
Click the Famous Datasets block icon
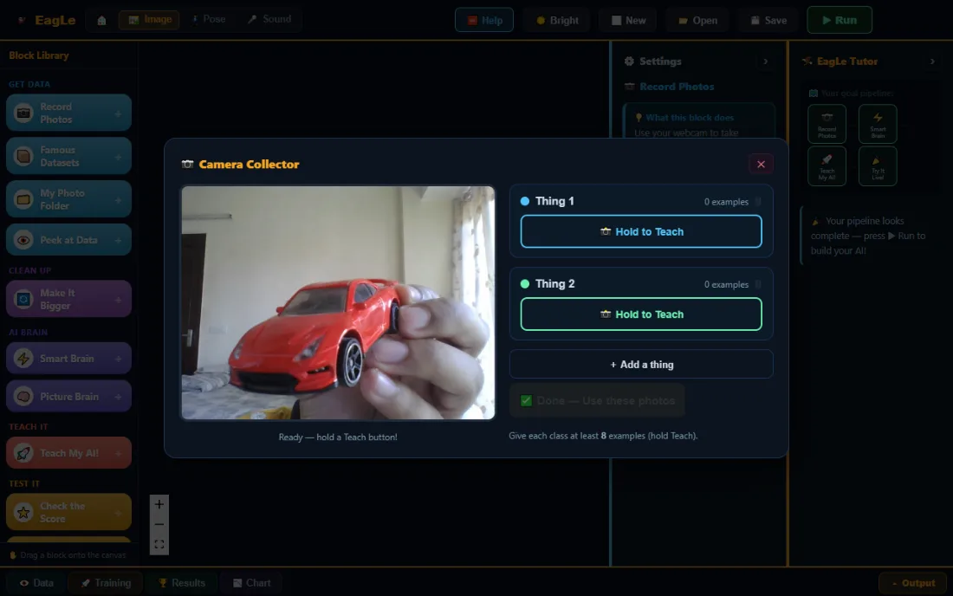(23, 156)
